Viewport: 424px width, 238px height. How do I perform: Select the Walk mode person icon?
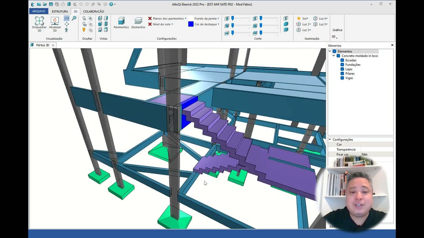(x=67, y=30)
